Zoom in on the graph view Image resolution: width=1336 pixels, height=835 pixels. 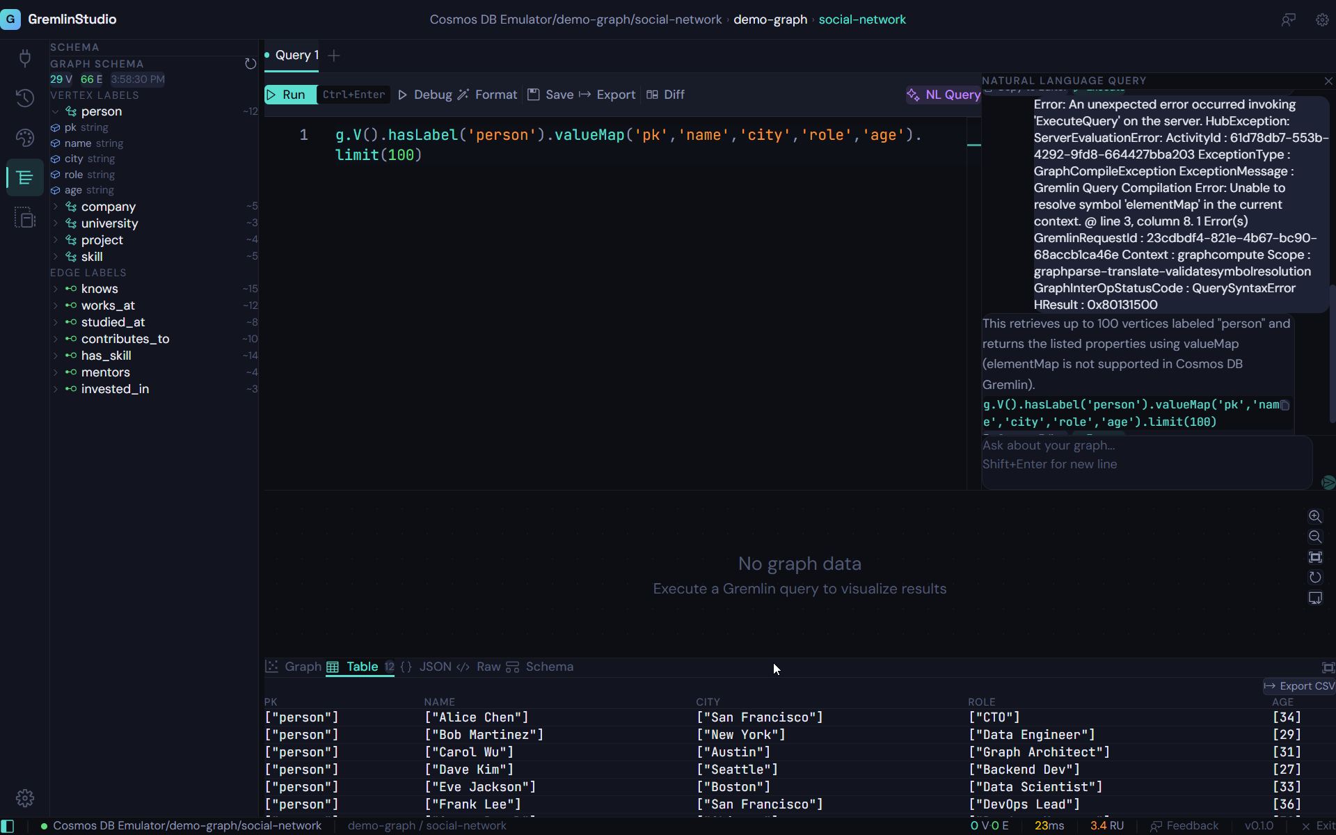click(x=1316, y=516)
